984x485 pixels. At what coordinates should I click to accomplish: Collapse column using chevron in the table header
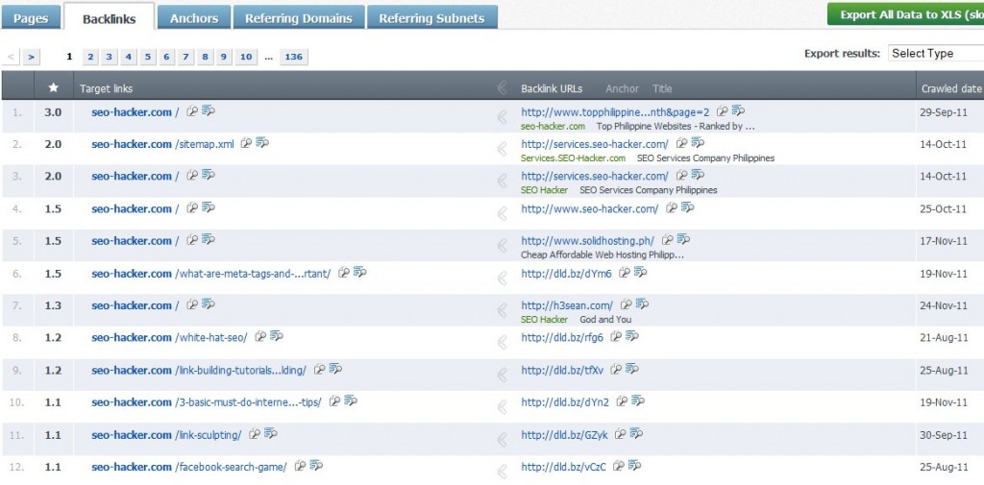coord(502,87)
